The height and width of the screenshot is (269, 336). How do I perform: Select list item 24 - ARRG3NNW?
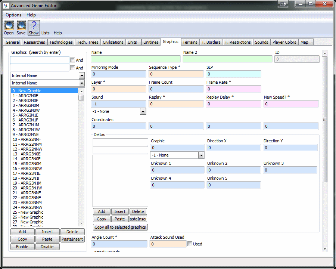(44, 207)
